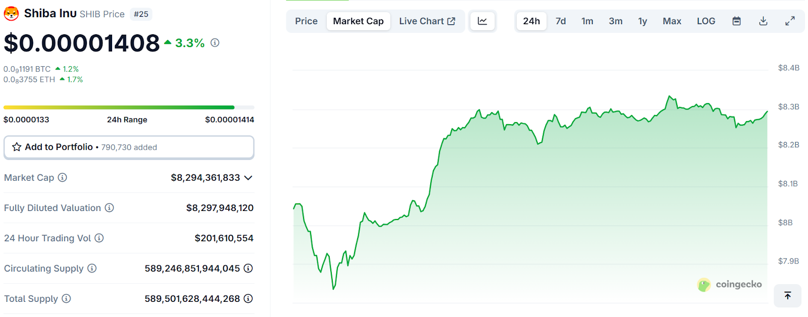This screenshot has height=317, width=808.
Task: Click the 0.0₉1191 BTC price
Action: coord(27,69)
